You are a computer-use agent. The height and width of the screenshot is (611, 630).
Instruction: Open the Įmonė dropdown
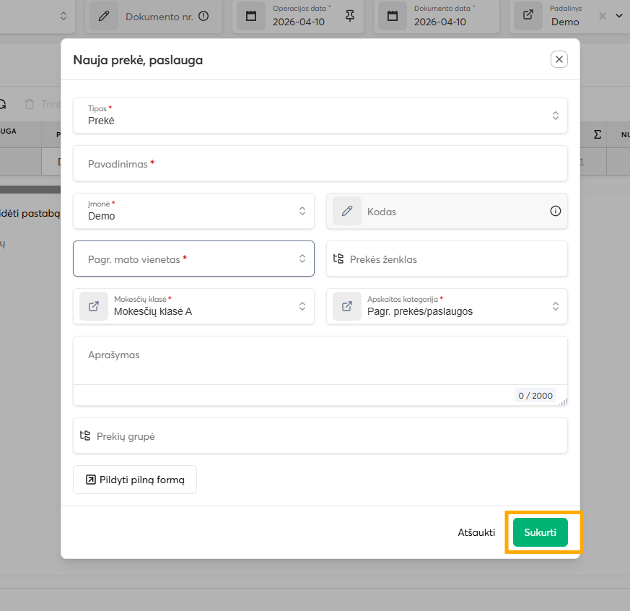point(302,211)
